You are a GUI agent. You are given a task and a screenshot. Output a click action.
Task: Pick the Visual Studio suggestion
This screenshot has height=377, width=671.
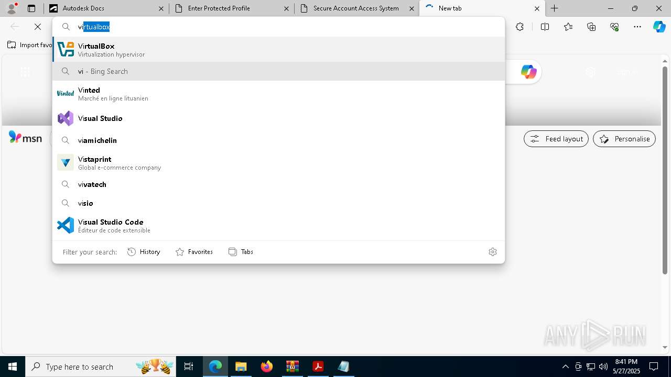pos(278,118)
